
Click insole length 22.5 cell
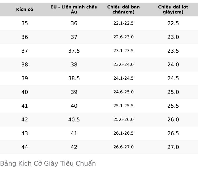(x=173, y=23)
